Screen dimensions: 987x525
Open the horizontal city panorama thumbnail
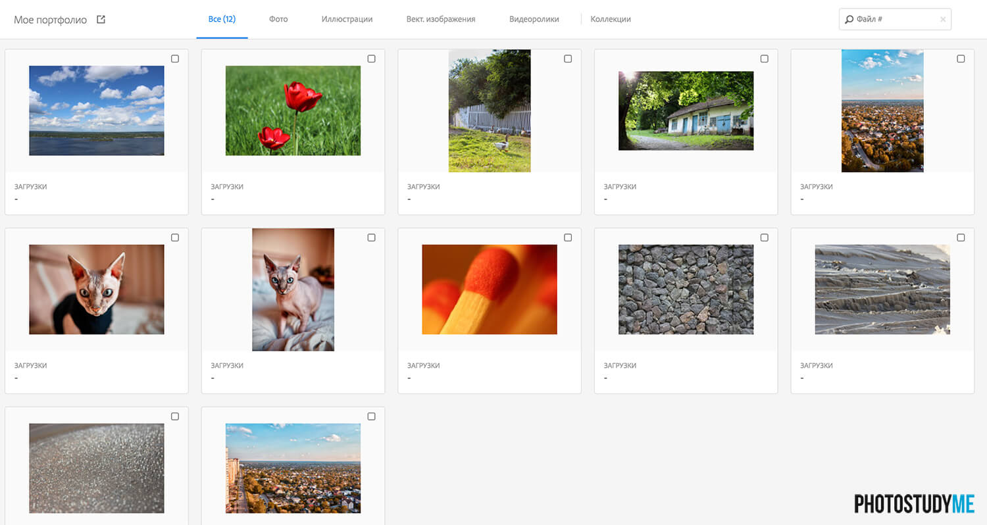[293, 468]
